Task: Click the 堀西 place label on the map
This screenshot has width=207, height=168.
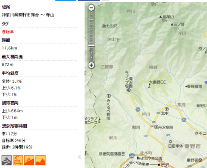Action: [136, 127]
